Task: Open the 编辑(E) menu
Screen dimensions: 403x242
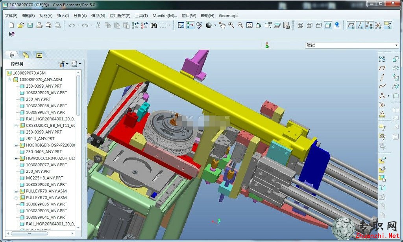Action: click(x=28, y=16)
